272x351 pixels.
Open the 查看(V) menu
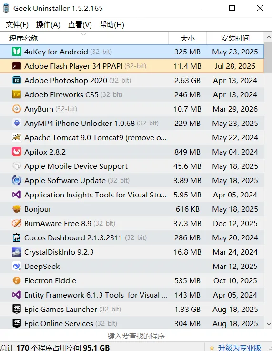click(x=80, y=25)
